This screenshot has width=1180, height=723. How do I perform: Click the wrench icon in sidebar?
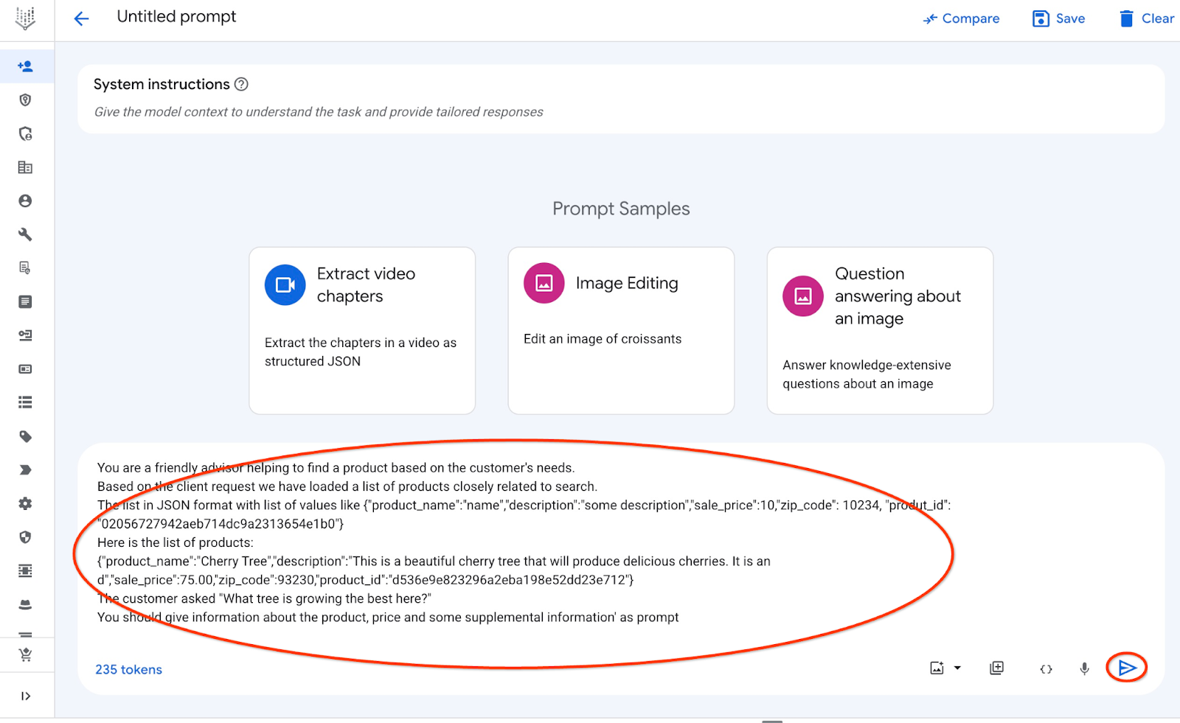tap(26, 234)
